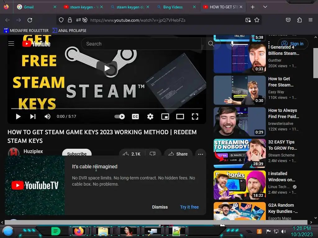Viewport: 318px width, 238px height.
Task: Open video settings gear
Action: pyautogui.click(x=150, y=117)
